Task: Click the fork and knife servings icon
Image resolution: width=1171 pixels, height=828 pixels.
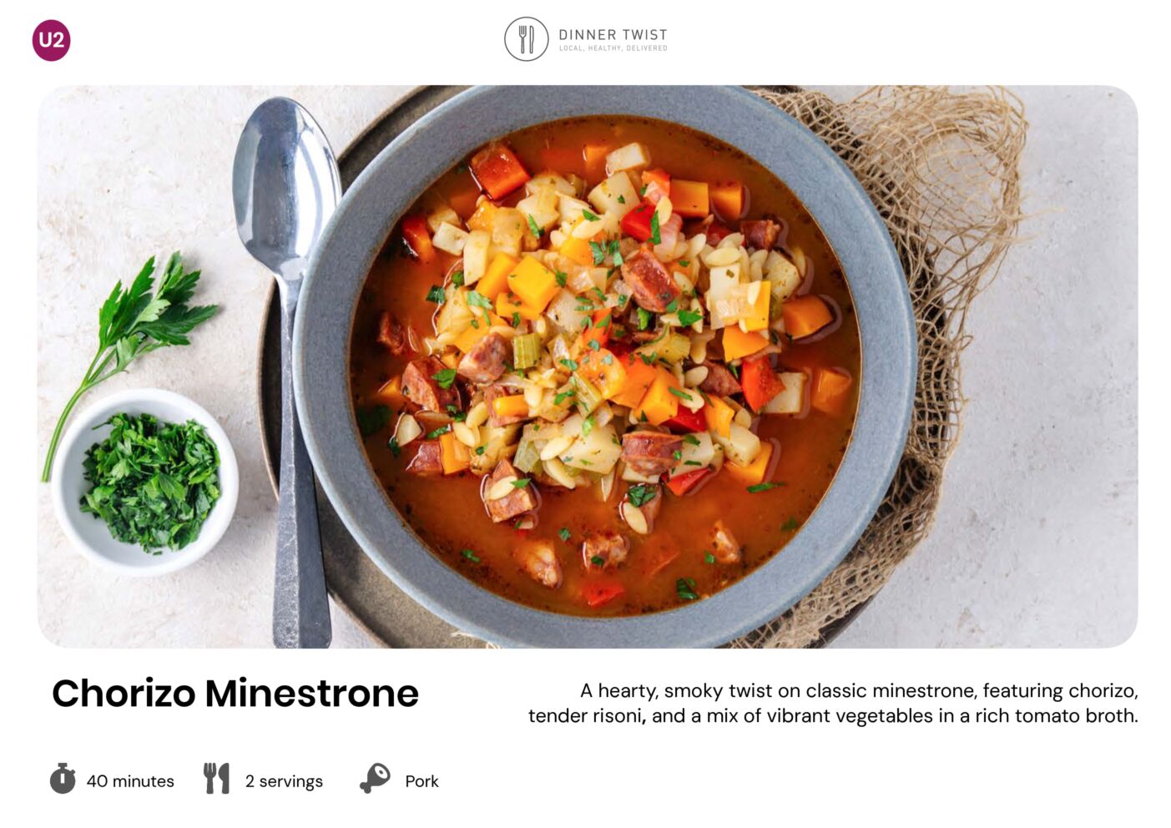Action: pyautogui.click(x=216, y=778)
